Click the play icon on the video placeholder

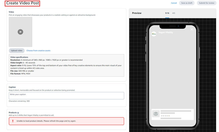(x=20, y=32)
